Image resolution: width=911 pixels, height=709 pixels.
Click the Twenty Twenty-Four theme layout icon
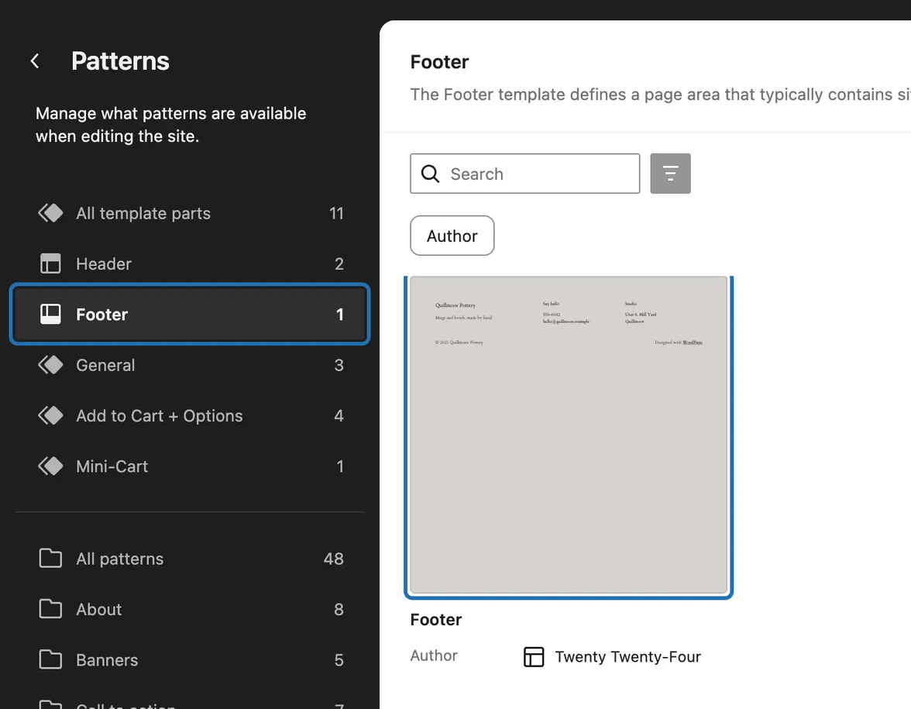click(534, 657)
